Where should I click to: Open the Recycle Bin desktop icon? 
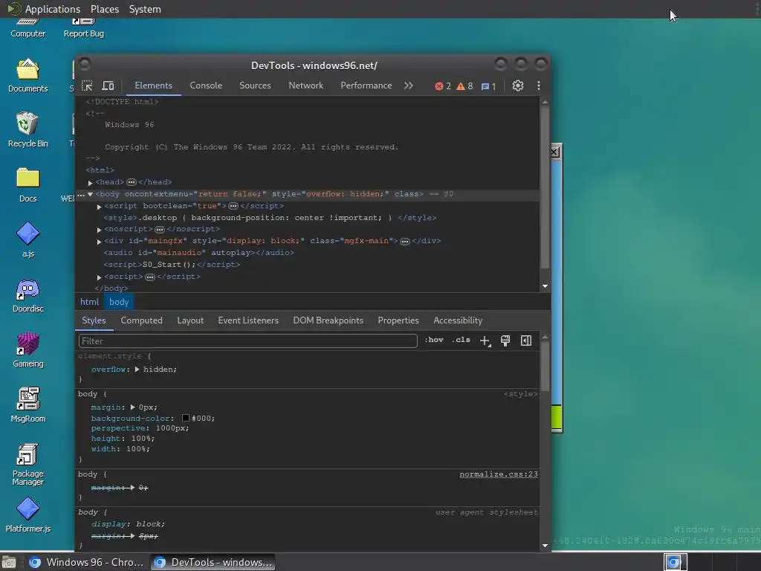click(27, 130)
